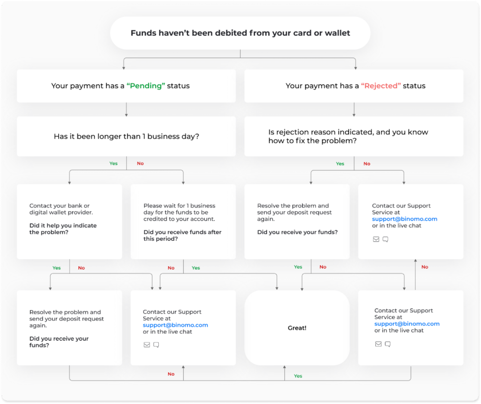Viewport: 481px width, 404px height.
Task: Click Yes label under the business day question
Action: coord(113,164)
